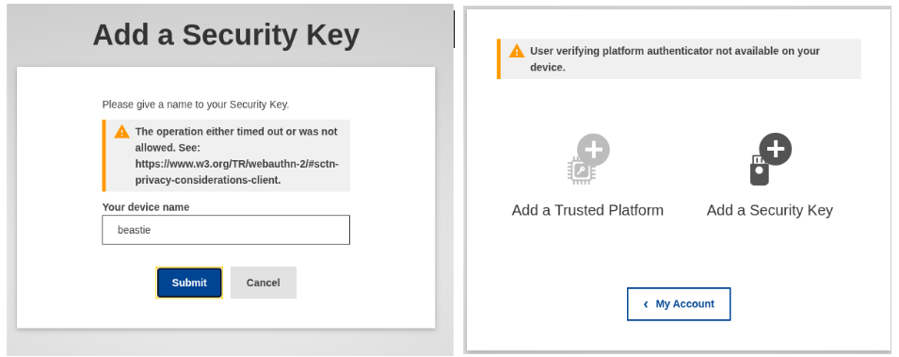899x357 pixels.
Task: Click the orange warning triangle beside timed out message
Action: (x=122, y=132)
